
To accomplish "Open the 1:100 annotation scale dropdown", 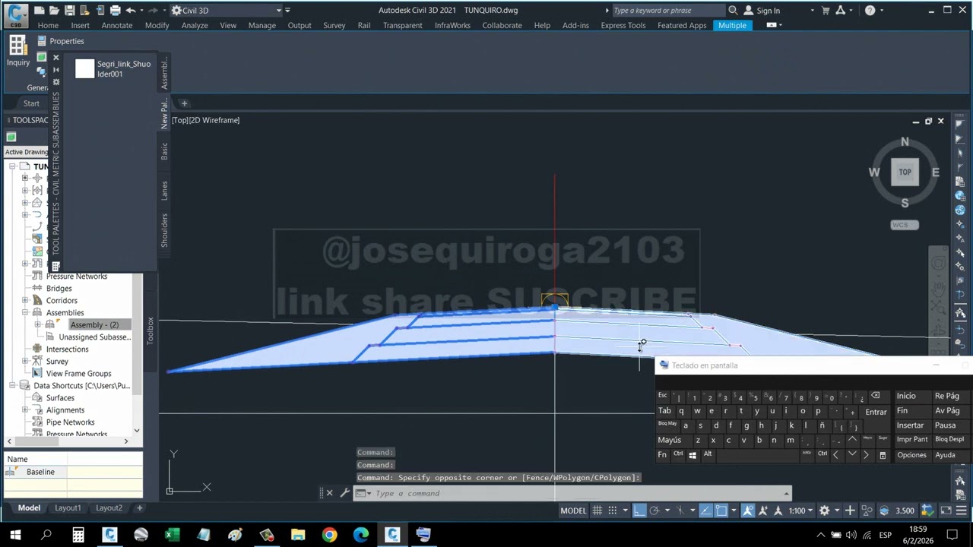I will point(800,511).
